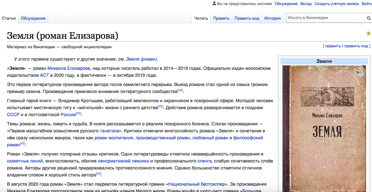372x192 pixels.
Task: Follow the «России» link
Action: (68, 115)
